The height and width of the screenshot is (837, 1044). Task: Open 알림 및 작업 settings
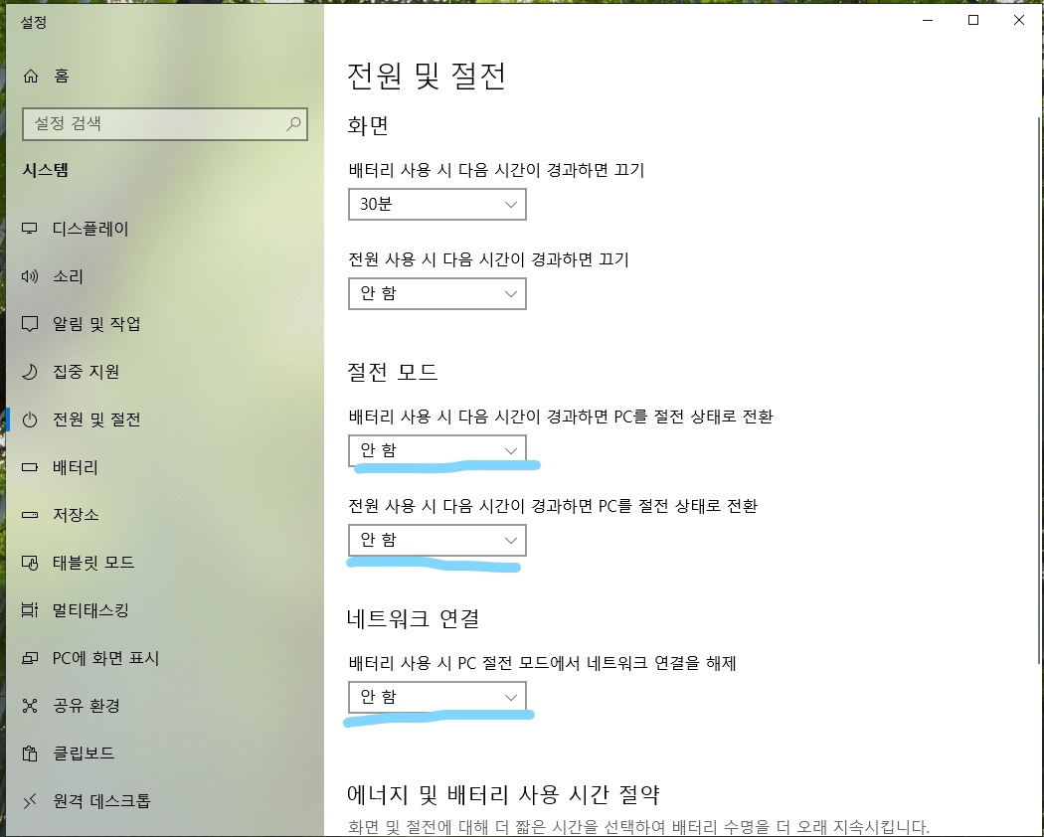pos(164,324)
